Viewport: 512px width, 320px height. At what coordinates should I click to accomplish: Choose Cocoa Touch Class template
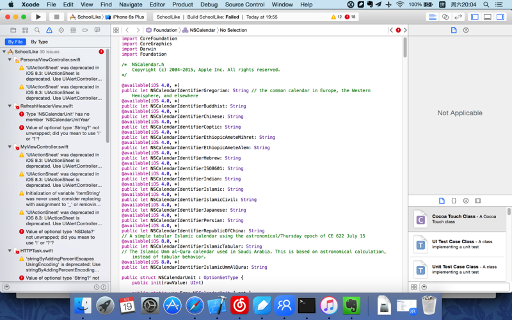tap(457, 219)
